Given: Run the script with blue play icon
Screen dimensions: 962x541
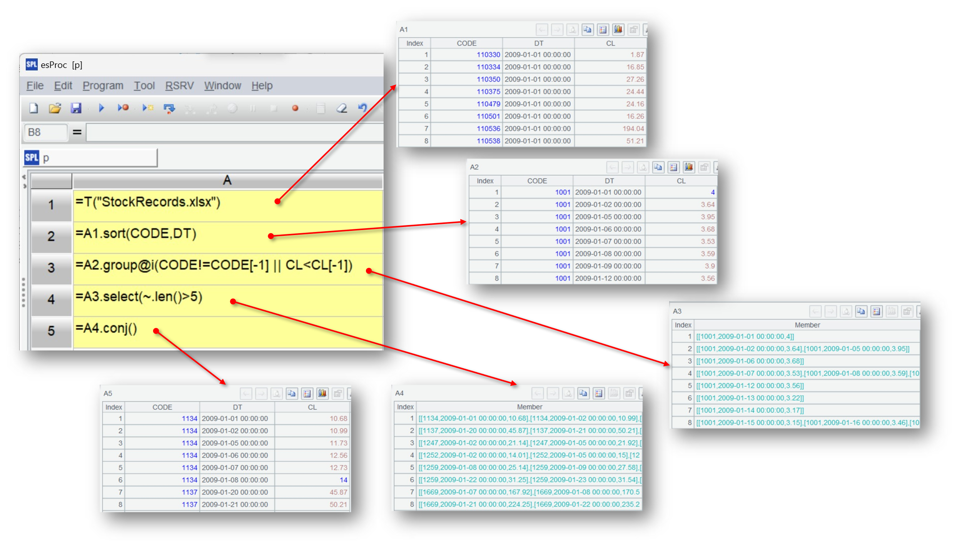Looking at the screenshot, I should pos(102,108).
